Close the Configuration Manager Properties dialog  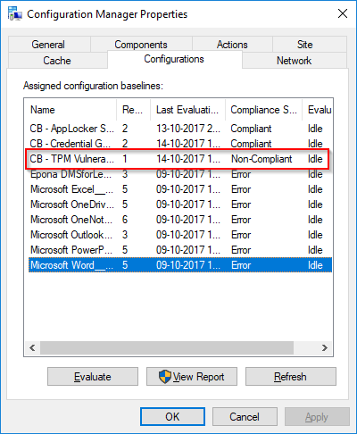[x=343, y=13]
